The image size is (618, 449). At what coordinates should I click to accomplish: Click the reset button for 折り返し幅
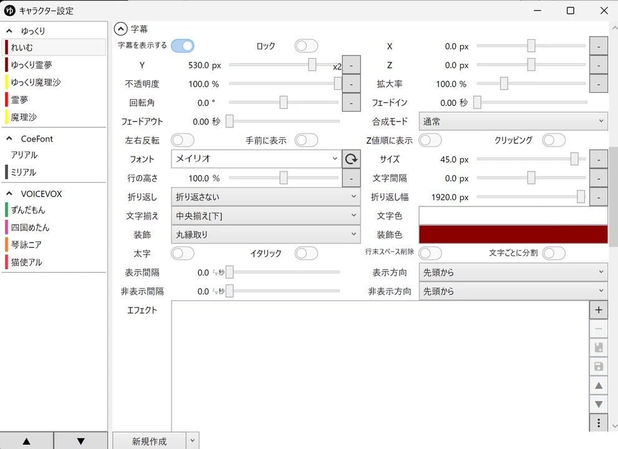pyautogui.click(x=598, y=196)
